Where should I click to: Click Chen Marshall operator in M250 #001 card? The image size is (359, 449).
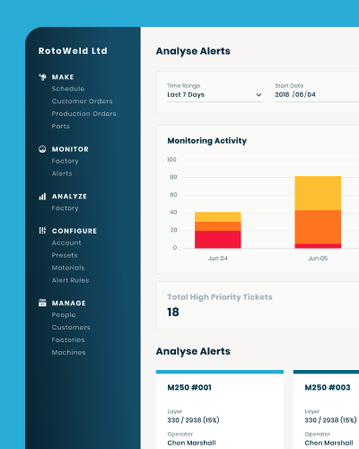pyautogui.click(x=191, y=443)
